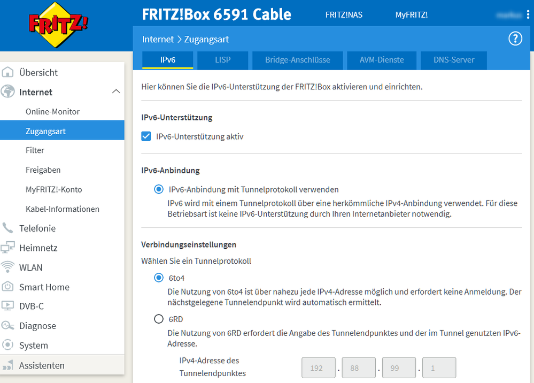Click the Internet globe icon
Screen dimensions: 534x383
point(7,91)
